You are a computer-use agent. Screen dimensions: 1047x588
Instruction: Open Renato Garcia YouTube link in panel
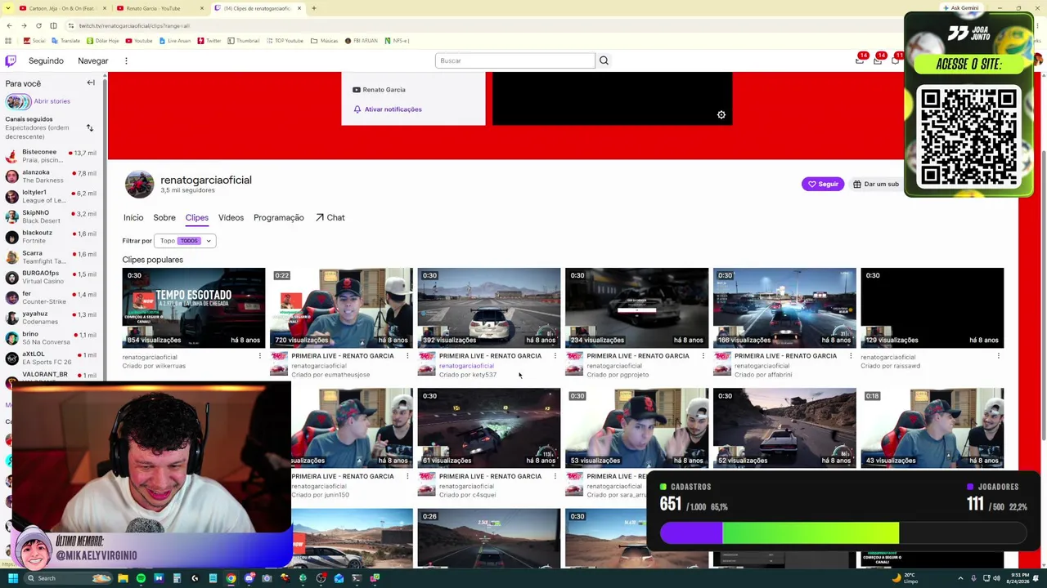379,90
